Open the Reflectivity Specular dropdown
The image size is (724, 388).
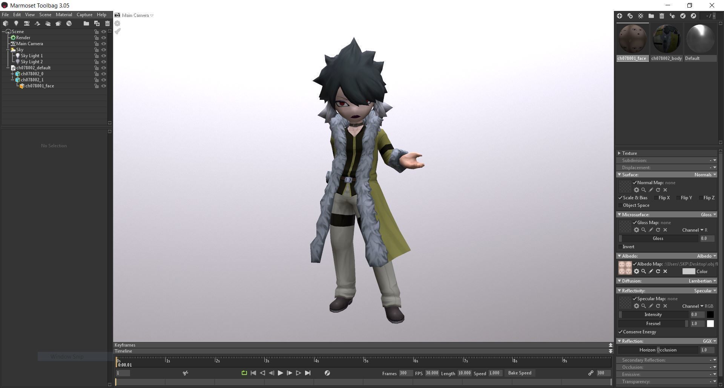coord(705,291)
